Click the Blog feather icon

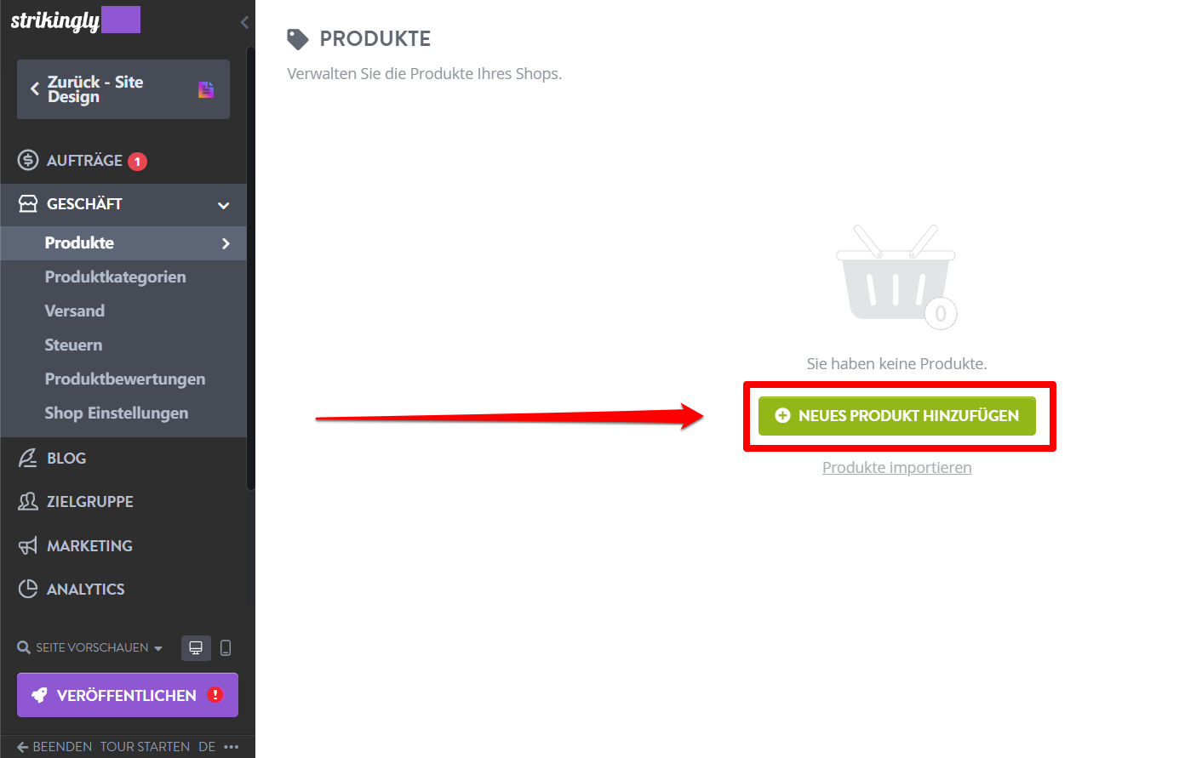tap(28, 458)
